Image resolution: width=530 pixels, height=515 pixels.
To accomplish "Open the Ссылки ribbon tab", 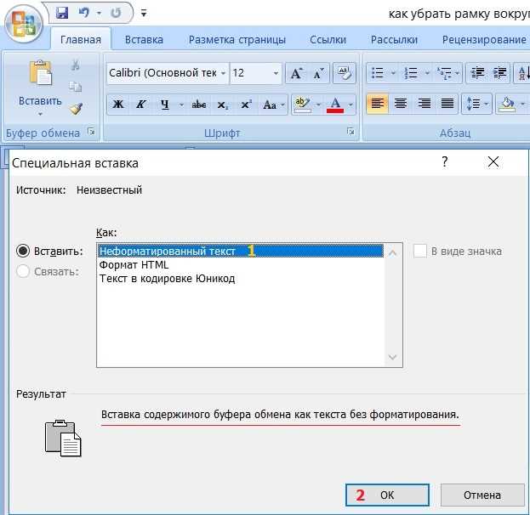I will click(x=328, y=39).
